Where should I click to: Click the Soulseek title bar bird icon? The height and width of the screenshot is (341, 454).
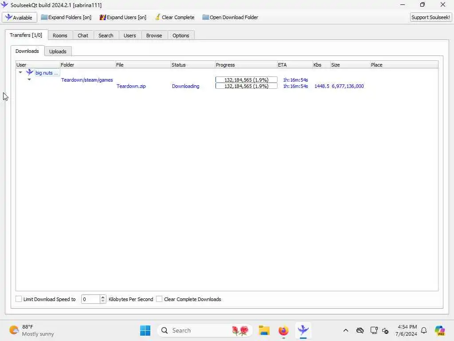[4, 4]
